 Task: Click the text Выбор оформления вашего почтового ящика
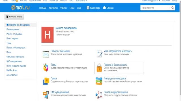coord(69,68)
